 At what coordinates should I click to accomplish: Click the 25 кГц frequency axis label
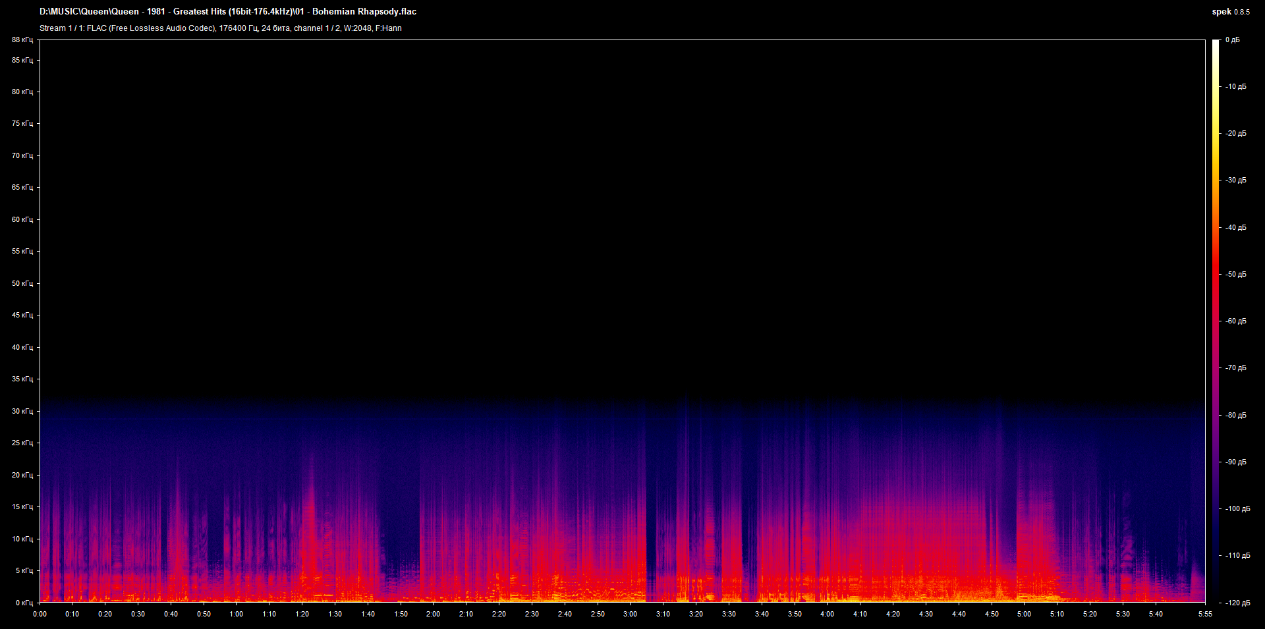[x=22, y=443]
